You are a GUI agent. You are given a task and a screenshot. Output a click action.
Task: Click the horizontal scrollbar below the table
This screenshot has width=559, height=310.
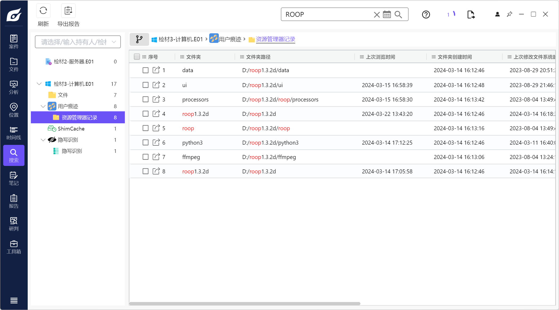click(244, 304)
